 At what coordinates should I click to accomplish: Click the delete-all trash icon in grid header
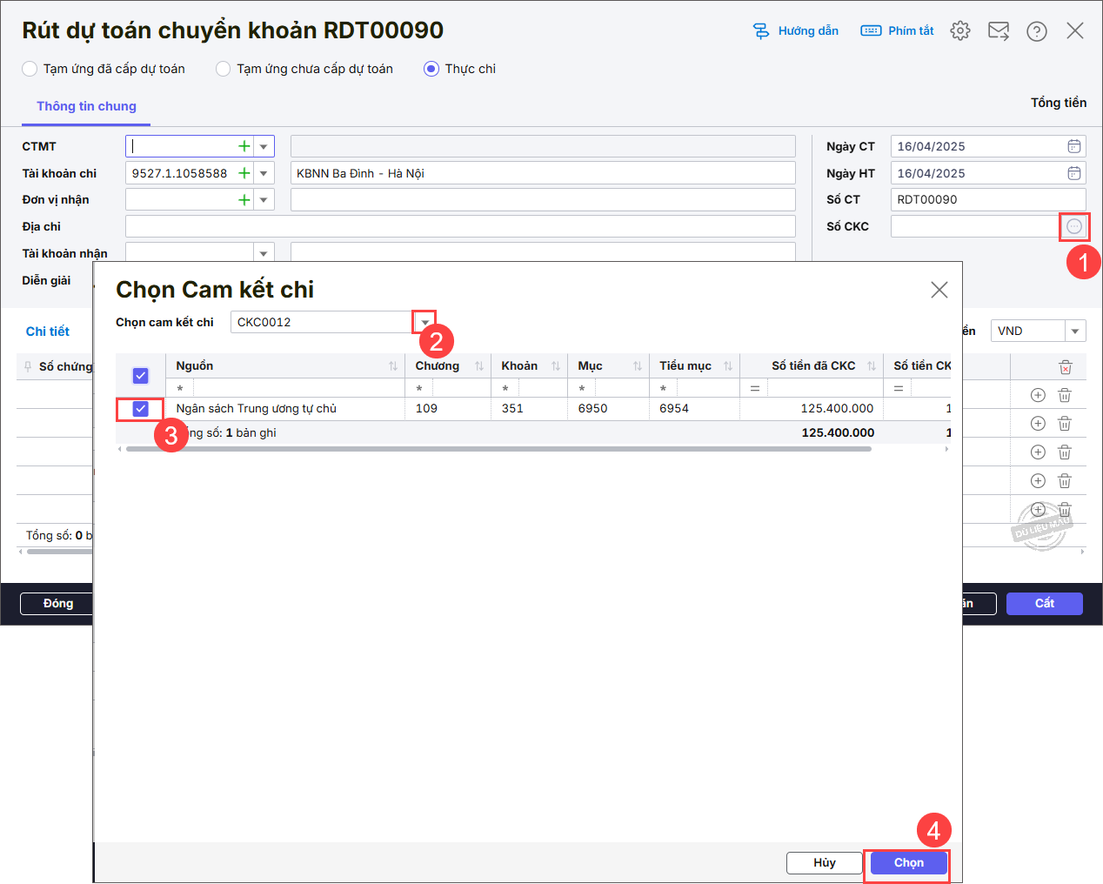(x=1066, y=367)
